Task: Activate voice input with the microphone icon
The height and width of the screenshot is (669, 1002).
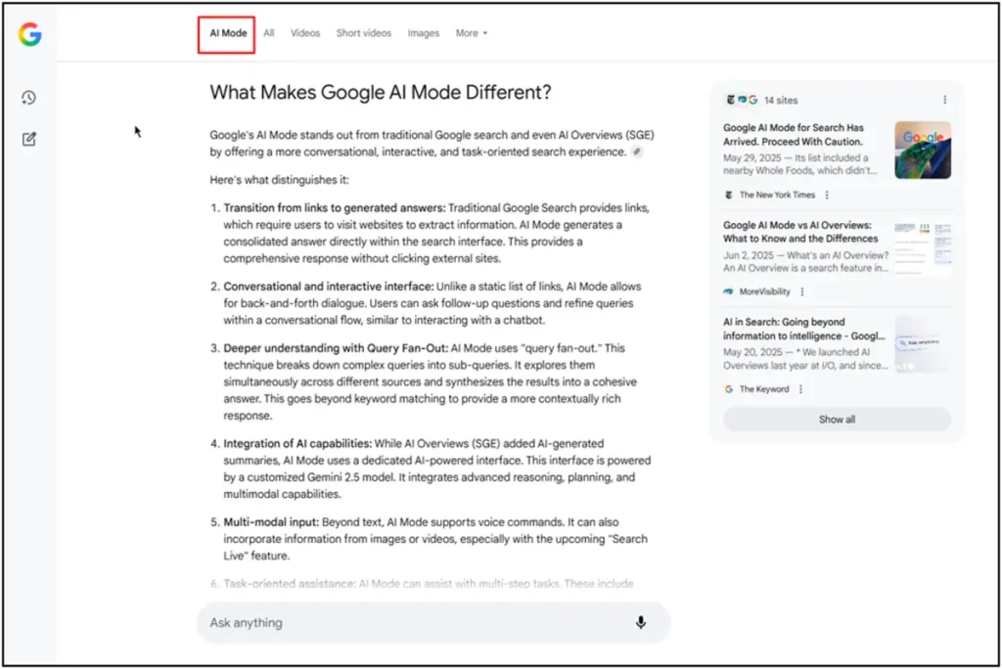Action: click(641, 622)
